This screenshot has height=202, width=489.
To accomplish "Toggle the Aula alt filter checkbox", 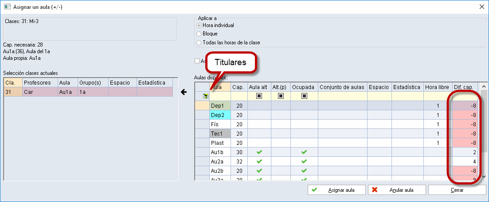I will [x=259, y=96].
